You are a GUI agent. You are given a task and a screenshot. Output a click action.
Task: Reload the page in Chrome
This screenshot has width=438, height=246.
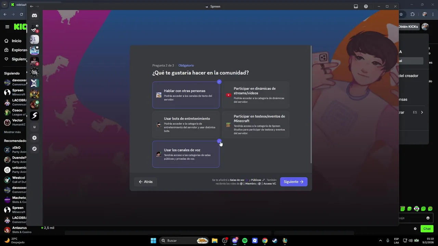click(x=22, y=14)
